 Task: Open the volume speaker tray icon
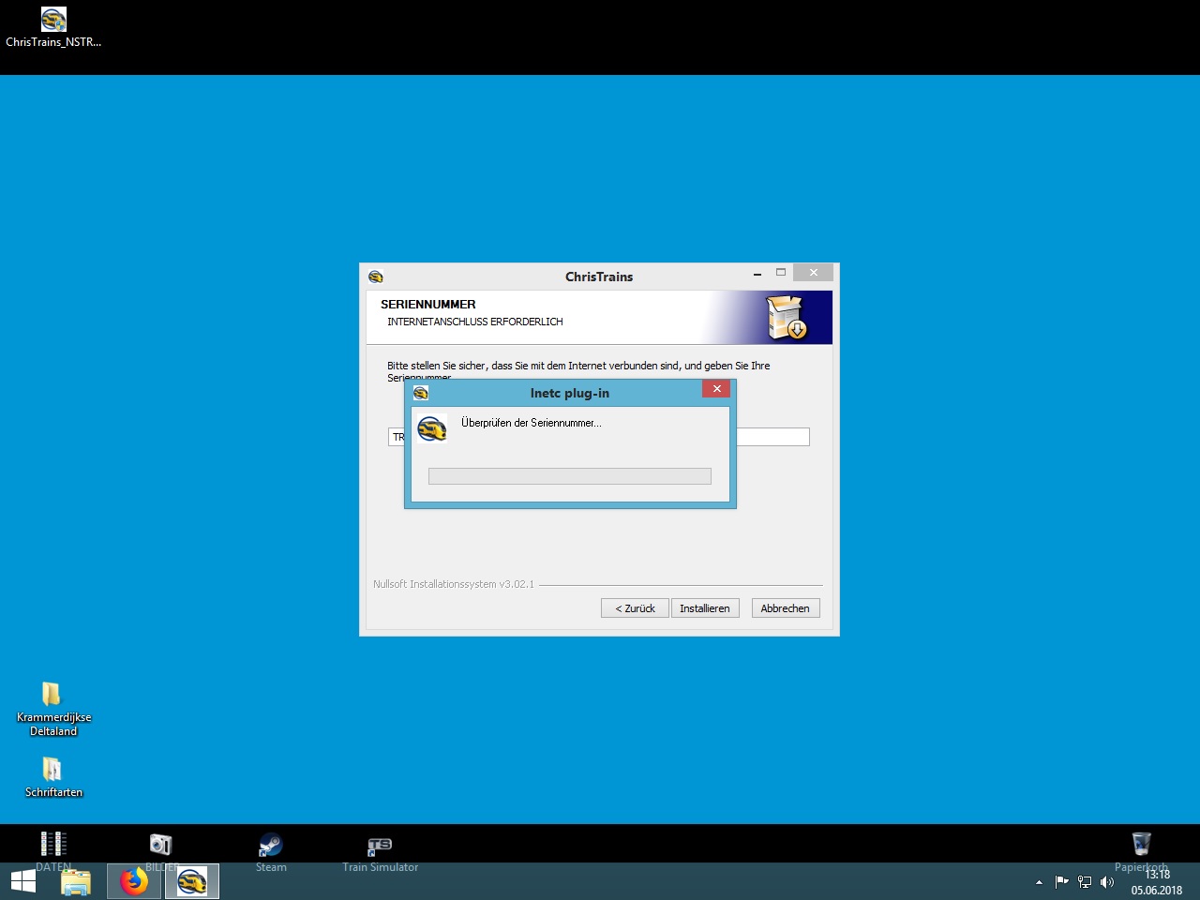click(1107, 882)
